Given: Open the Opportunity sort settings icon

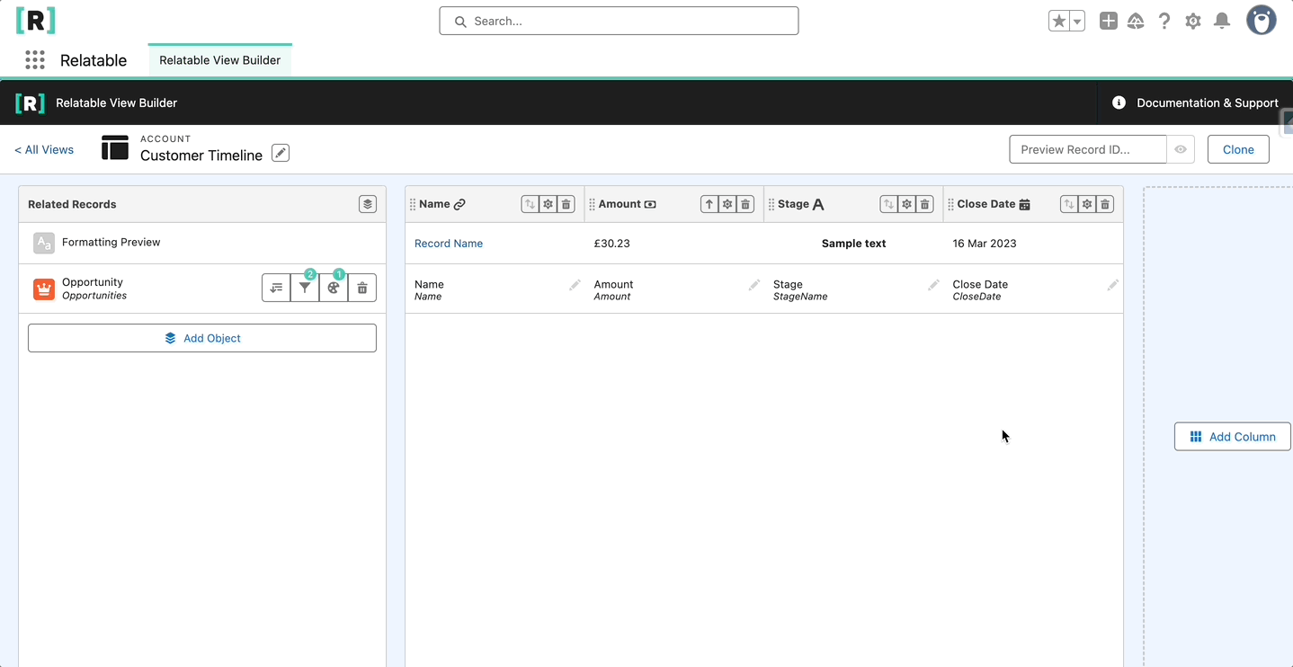Looking at the screenshot, I should (276, 288).
